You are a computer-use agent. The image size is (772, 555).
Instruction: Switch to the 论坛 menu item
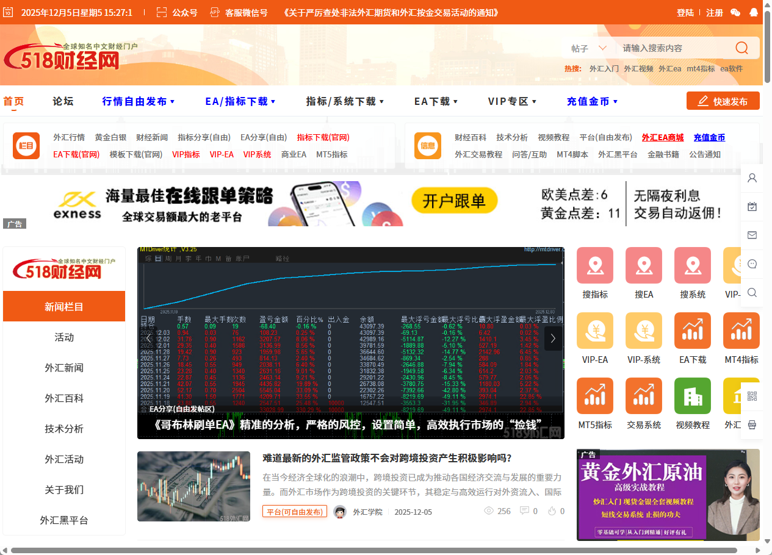(63, 101)
